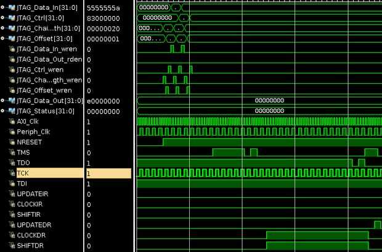Click the JTAG_Ctrl_wren signal icon

pyautogui.click(x=12, y=70)
